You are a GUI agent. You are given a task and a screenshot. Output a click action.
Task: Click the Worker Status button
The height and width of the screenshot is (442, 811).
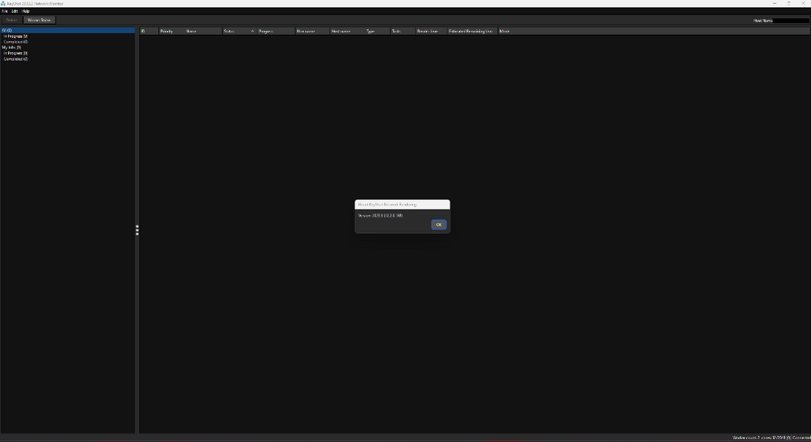click(x=40, y=20)
